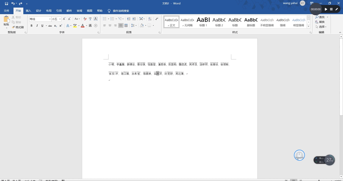
Task: Increase the paragraph indent
Action: coord(134,19)
